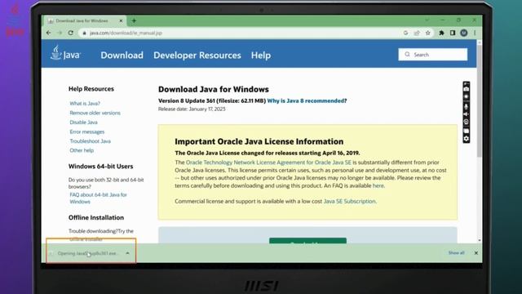The width and height of the screenshot is (522, 294).
Task: Toggle webcam on recorder toolbar
Action: tap(467, 122)
